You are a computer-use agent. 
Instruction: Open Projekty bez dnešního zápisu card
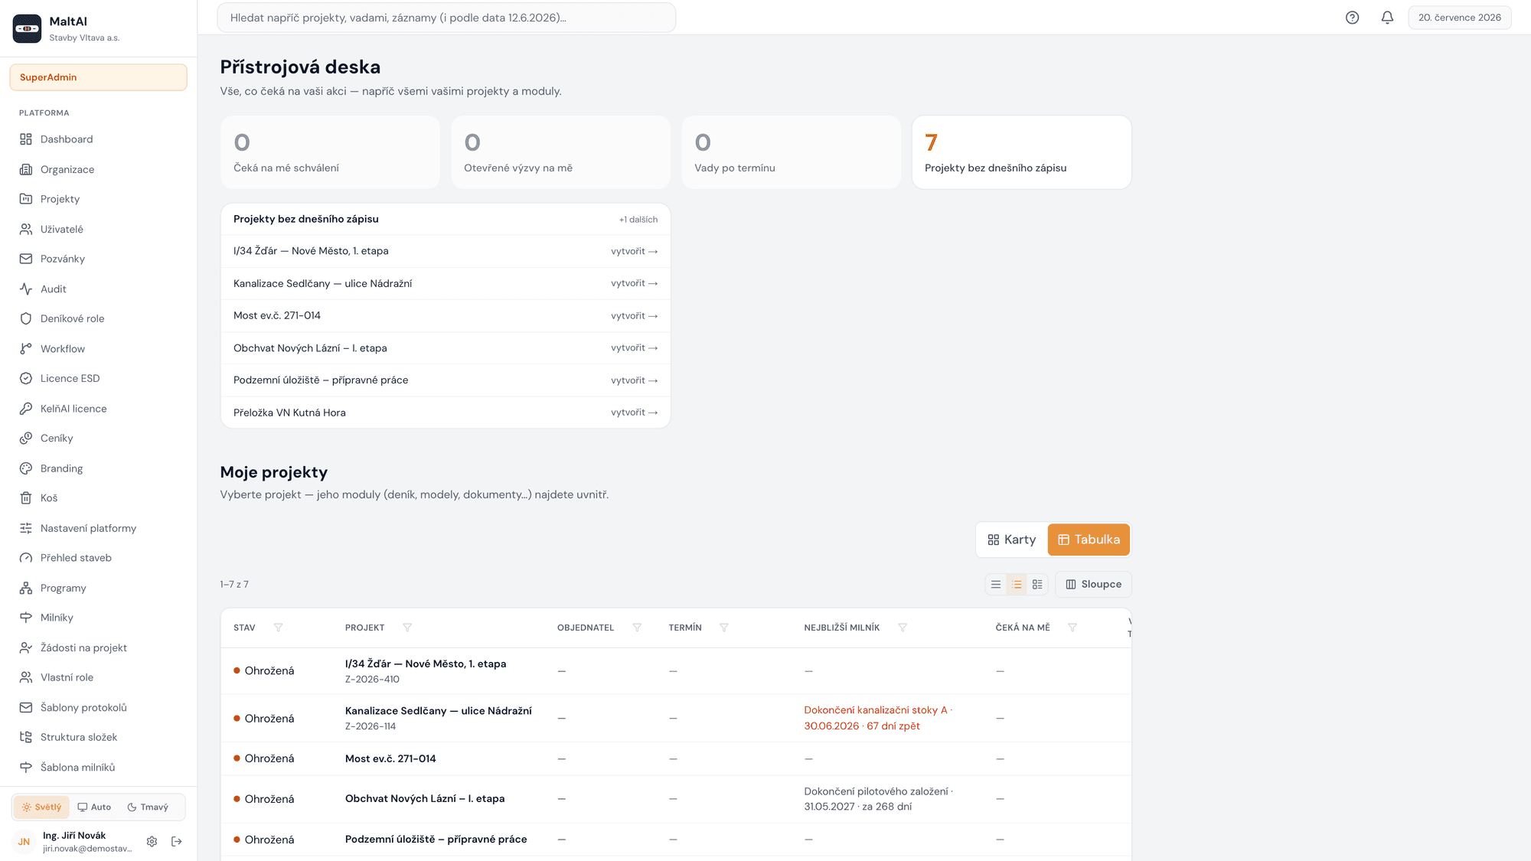[x=1021, y=152]
